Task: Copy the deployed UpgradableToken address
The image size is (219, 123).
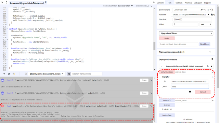Action: [x=208, y=66]
